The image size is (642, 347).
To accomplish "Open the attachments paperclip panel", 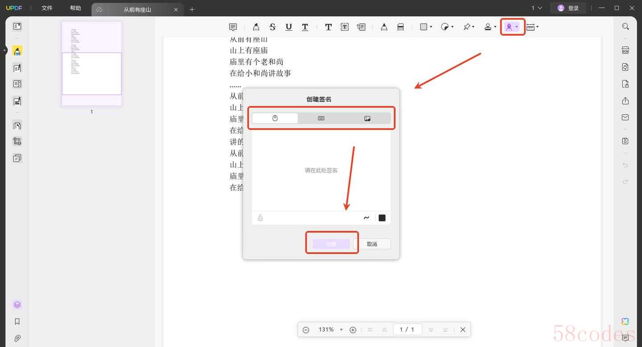I will click(x=17, y=338).
